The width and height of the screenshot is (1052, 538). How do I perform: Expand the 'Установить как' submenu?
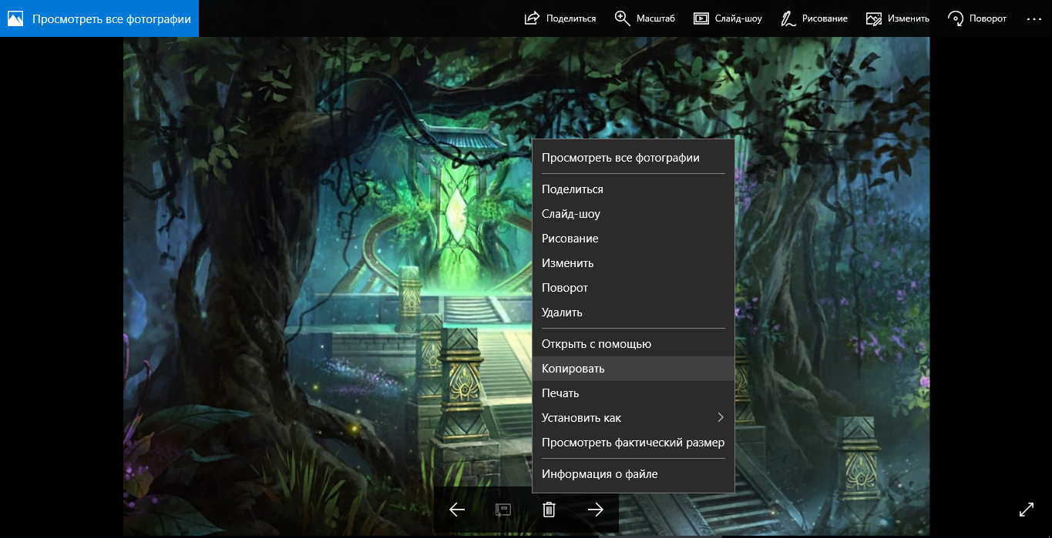point(634,418)
